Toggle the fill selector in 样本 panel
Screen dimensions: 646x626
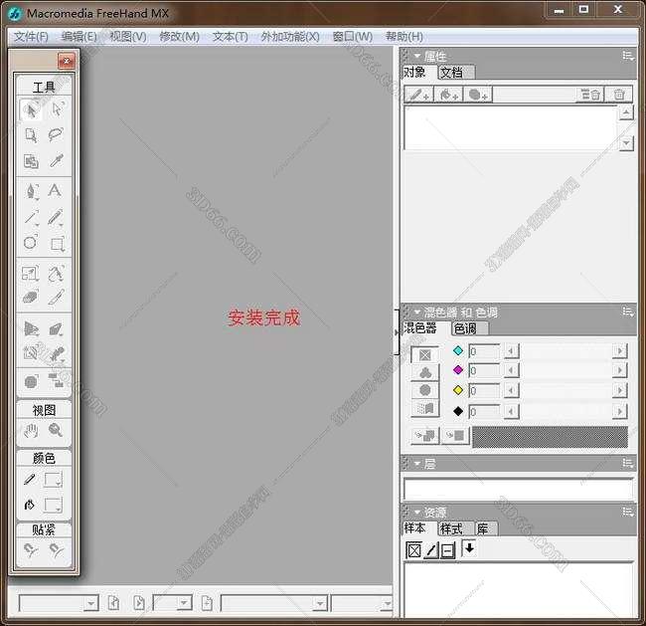[x=413, y=550]
